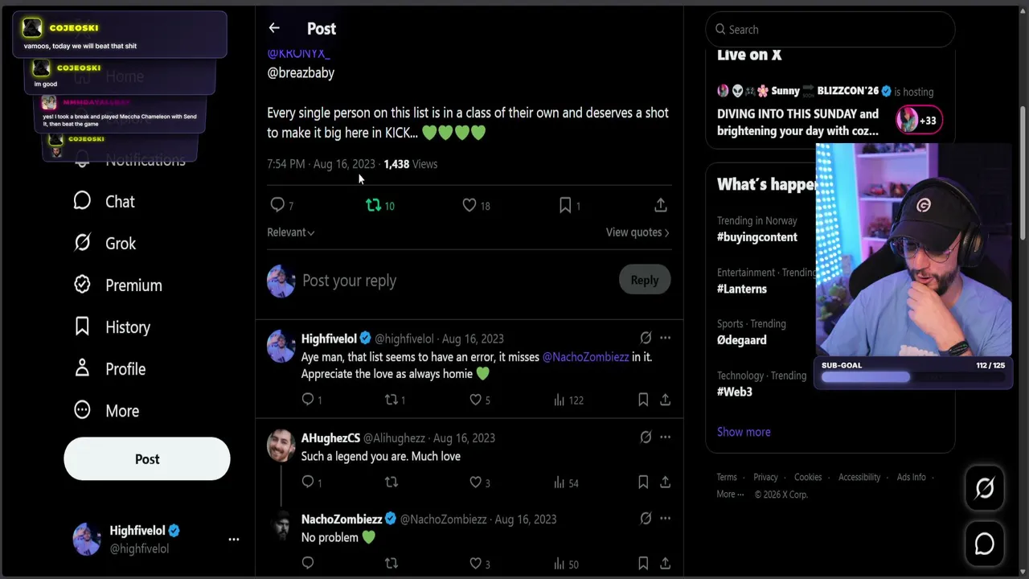The height and width of the screenshot is (579, 1029).
Task: Go back using the arrow beside Post
Action: tap(274, 28)
